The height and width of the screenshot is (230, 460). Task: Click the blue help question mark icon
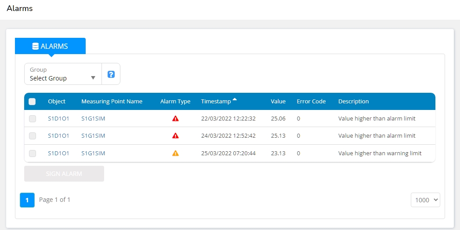pos(111,74)
